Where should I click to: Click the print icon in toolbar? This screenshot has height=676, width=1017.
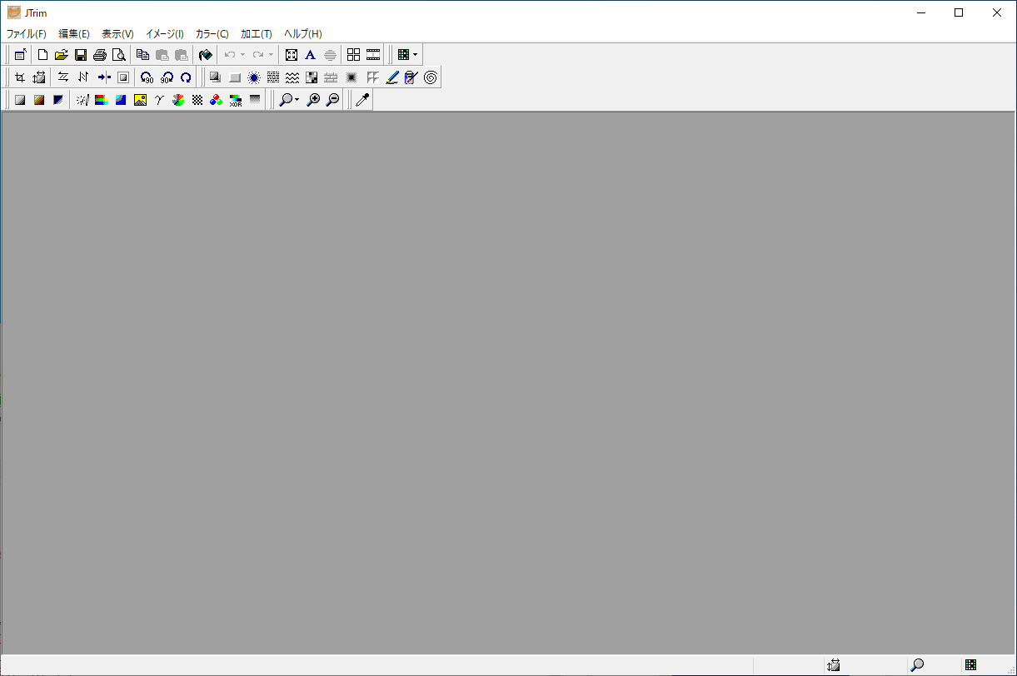(100, 55)
